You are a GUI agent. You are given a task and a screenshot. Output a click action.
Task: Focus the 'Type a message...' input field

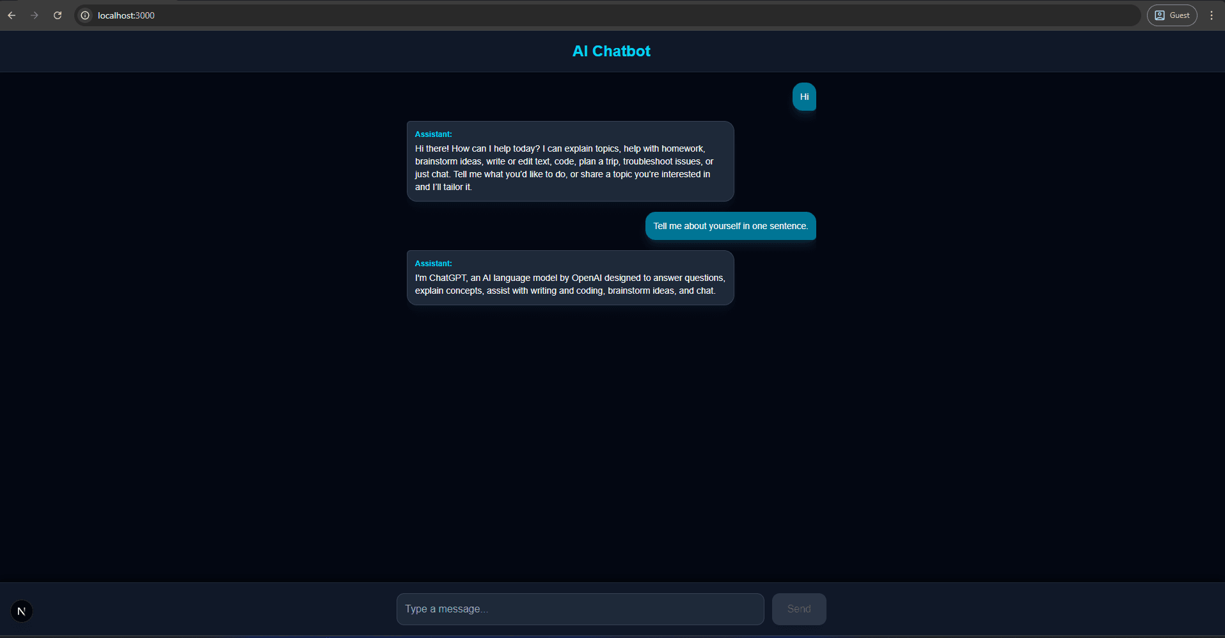point(580,609)
